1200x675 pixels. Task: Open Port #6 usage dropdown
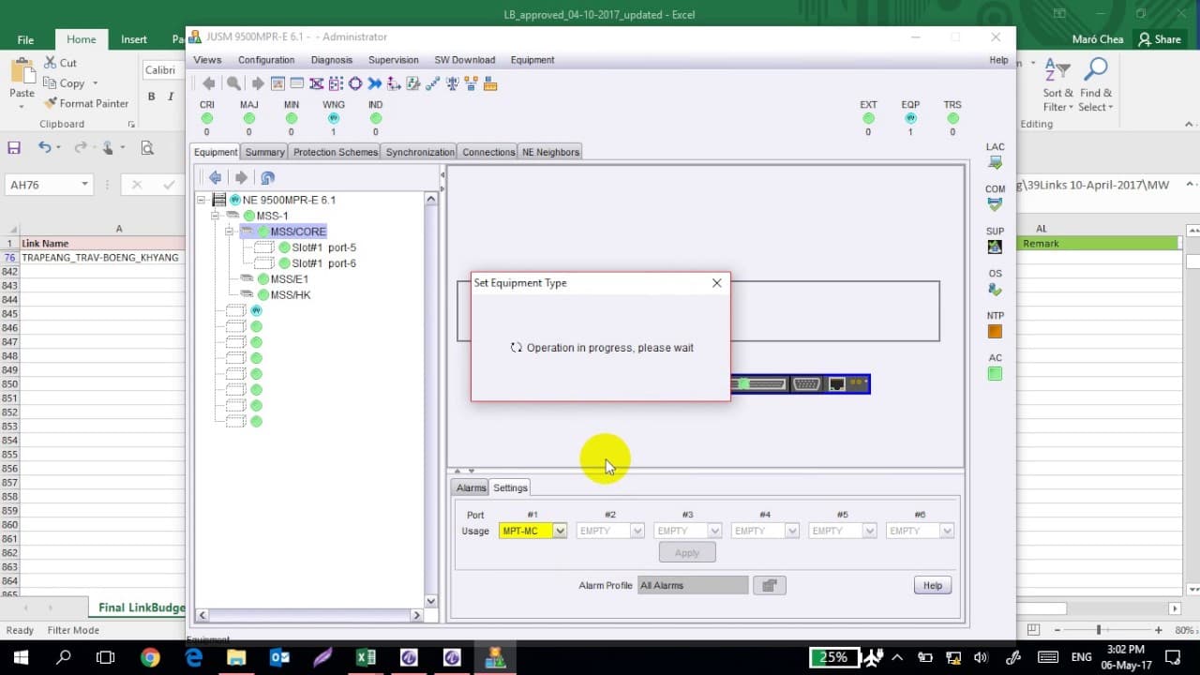(947, 531)
